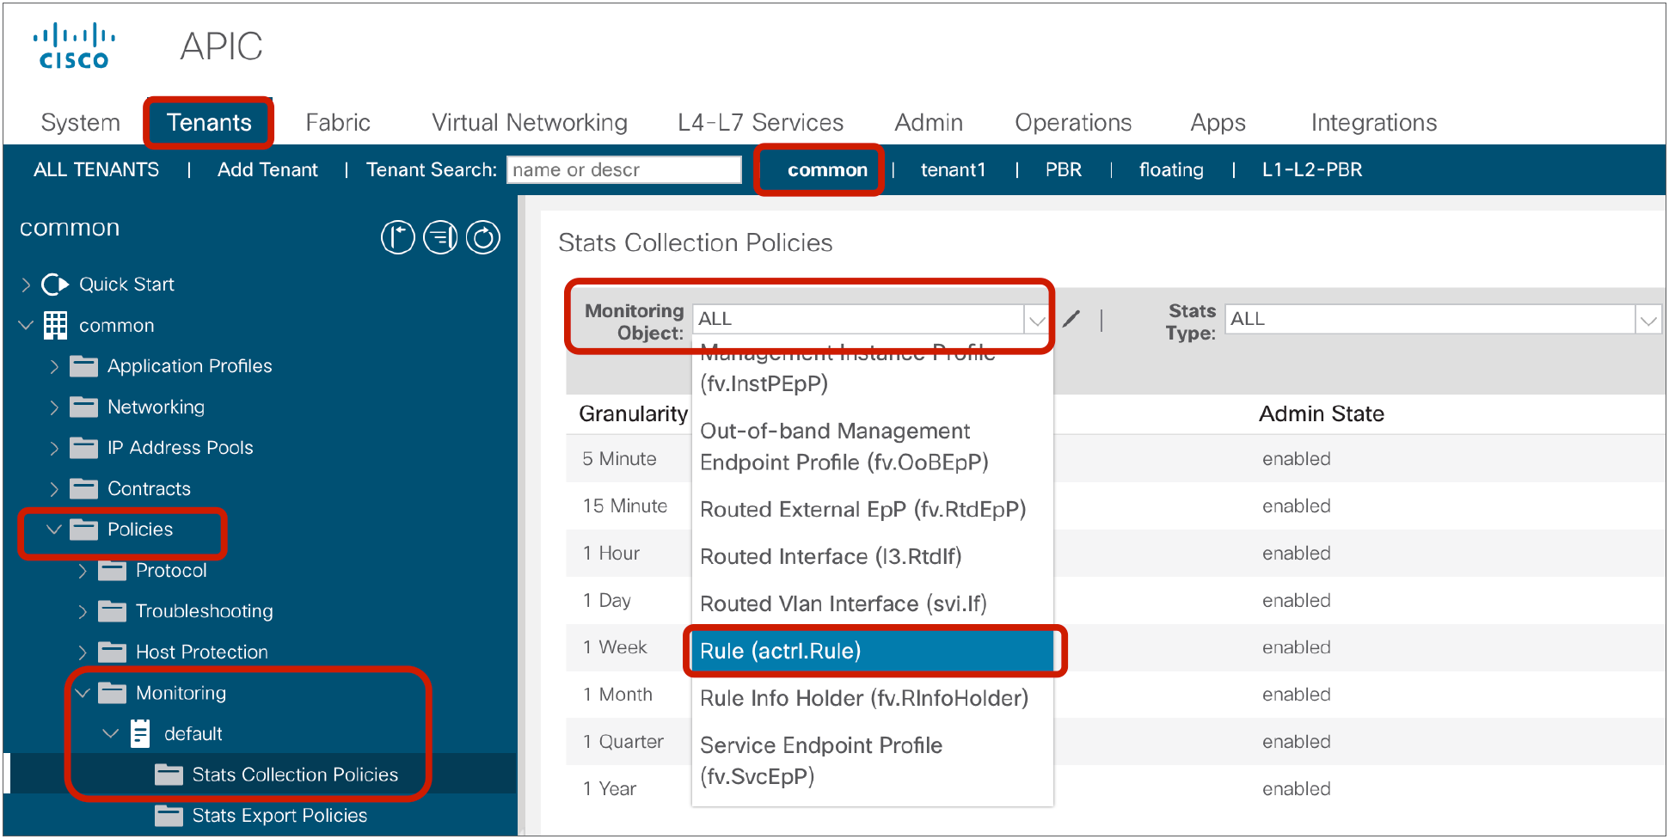Click the Cisco logo
This screenshot has width=1669, height=839.
(74, 46)
